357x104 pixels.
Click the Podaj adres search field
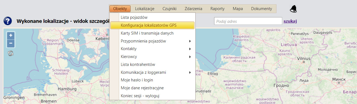(x=248, y=21)
